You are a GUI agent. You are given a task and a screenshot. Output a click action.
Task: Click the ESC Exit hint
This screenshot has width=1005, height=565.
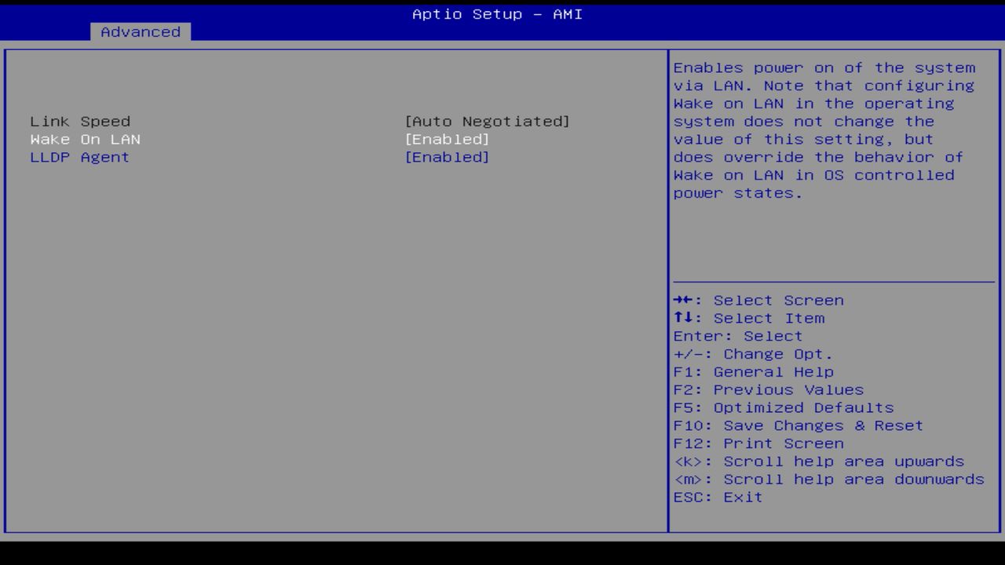tap(717, 497)
